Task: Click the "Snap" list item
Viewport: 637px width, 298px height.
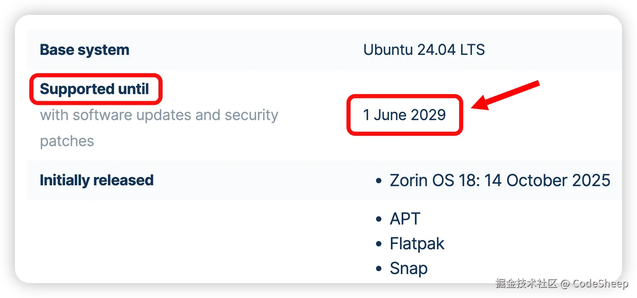Action: pos(409,269)
